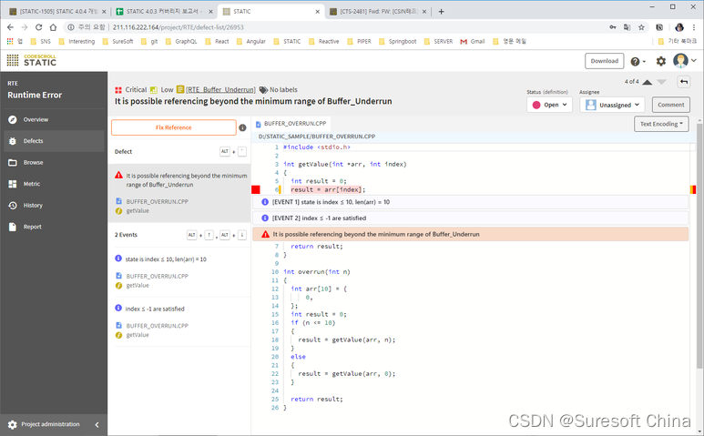Viewport: 704px width, 436px height.
Task: Open the Status Open dropdown
Action: point(549,105)
